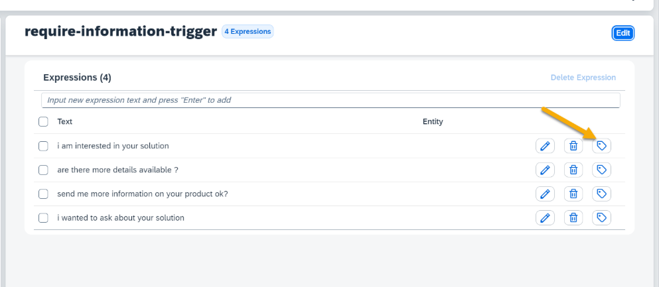Toggle the select-all checkbox beside Text header
The width and height of the screenshot is (659, 287).
point(43,122)
